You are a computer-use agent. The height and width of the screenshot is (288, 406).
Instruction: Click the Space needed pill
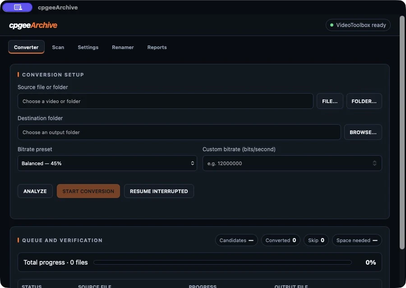(x=357, y=240)
